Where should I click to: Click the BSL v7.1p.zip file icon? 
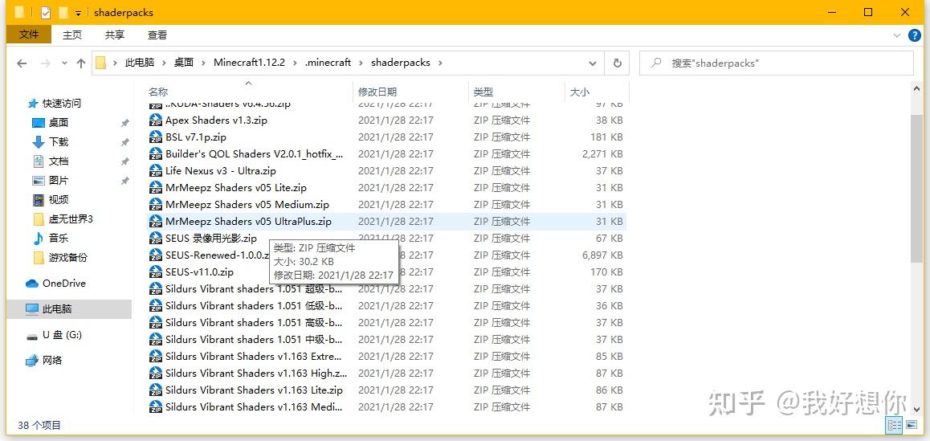pyautogui.click(x=156, y=137)
